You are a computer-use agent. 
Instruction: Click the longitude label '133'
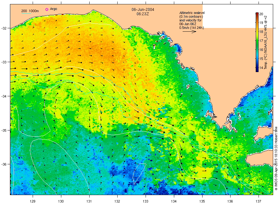[146, 201]
